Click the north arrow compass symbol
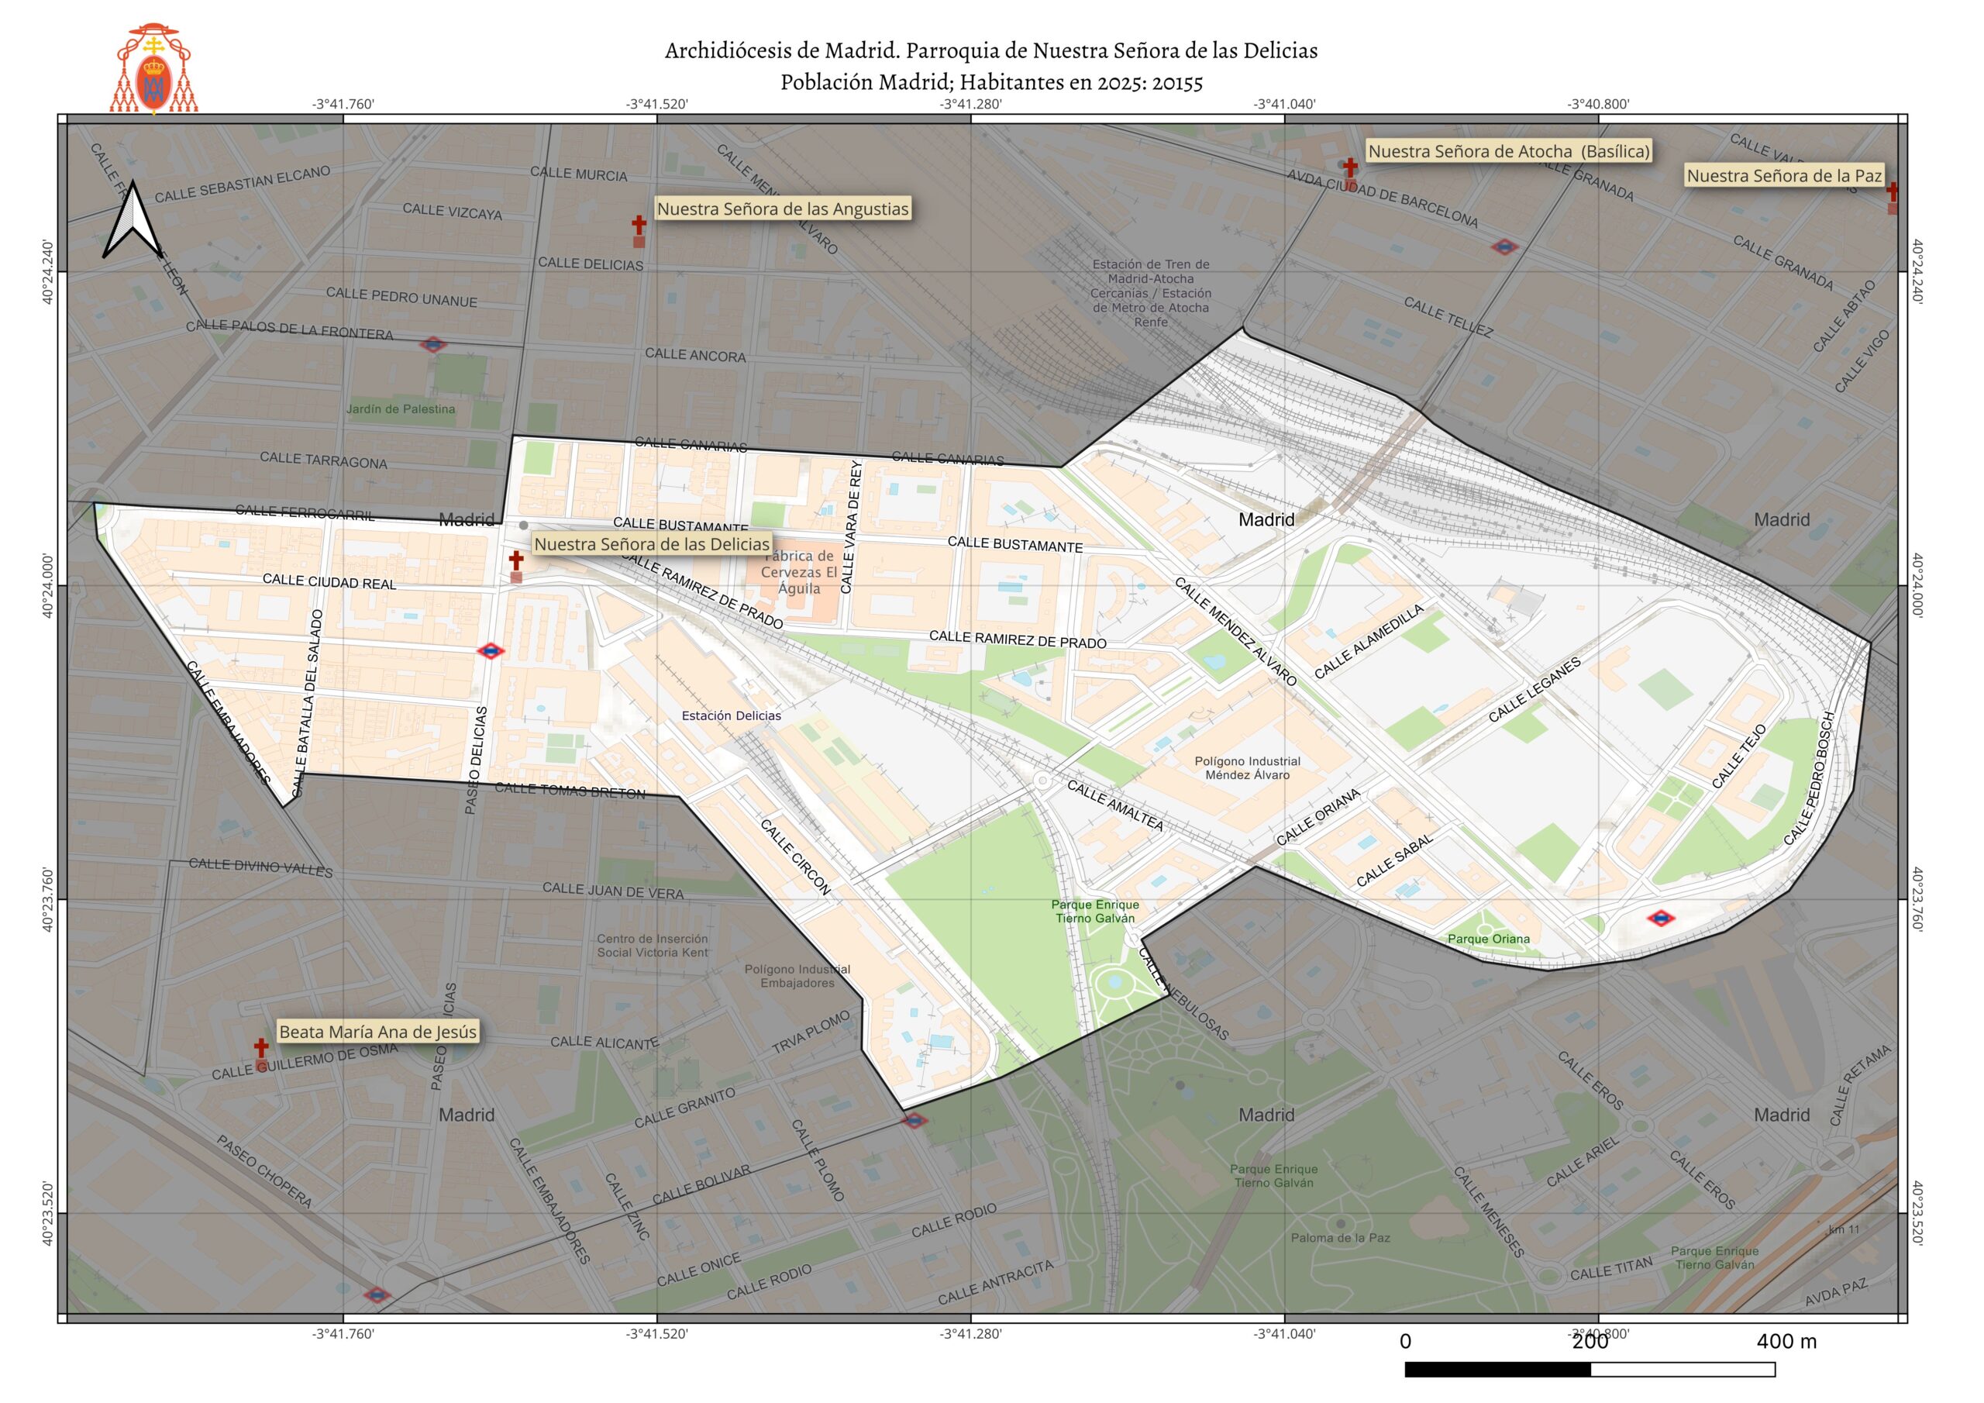 coord(133,220)
